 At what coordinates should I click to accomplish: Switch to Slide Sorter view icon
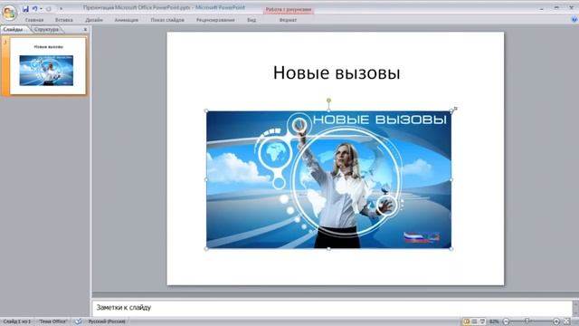[474, 321]
